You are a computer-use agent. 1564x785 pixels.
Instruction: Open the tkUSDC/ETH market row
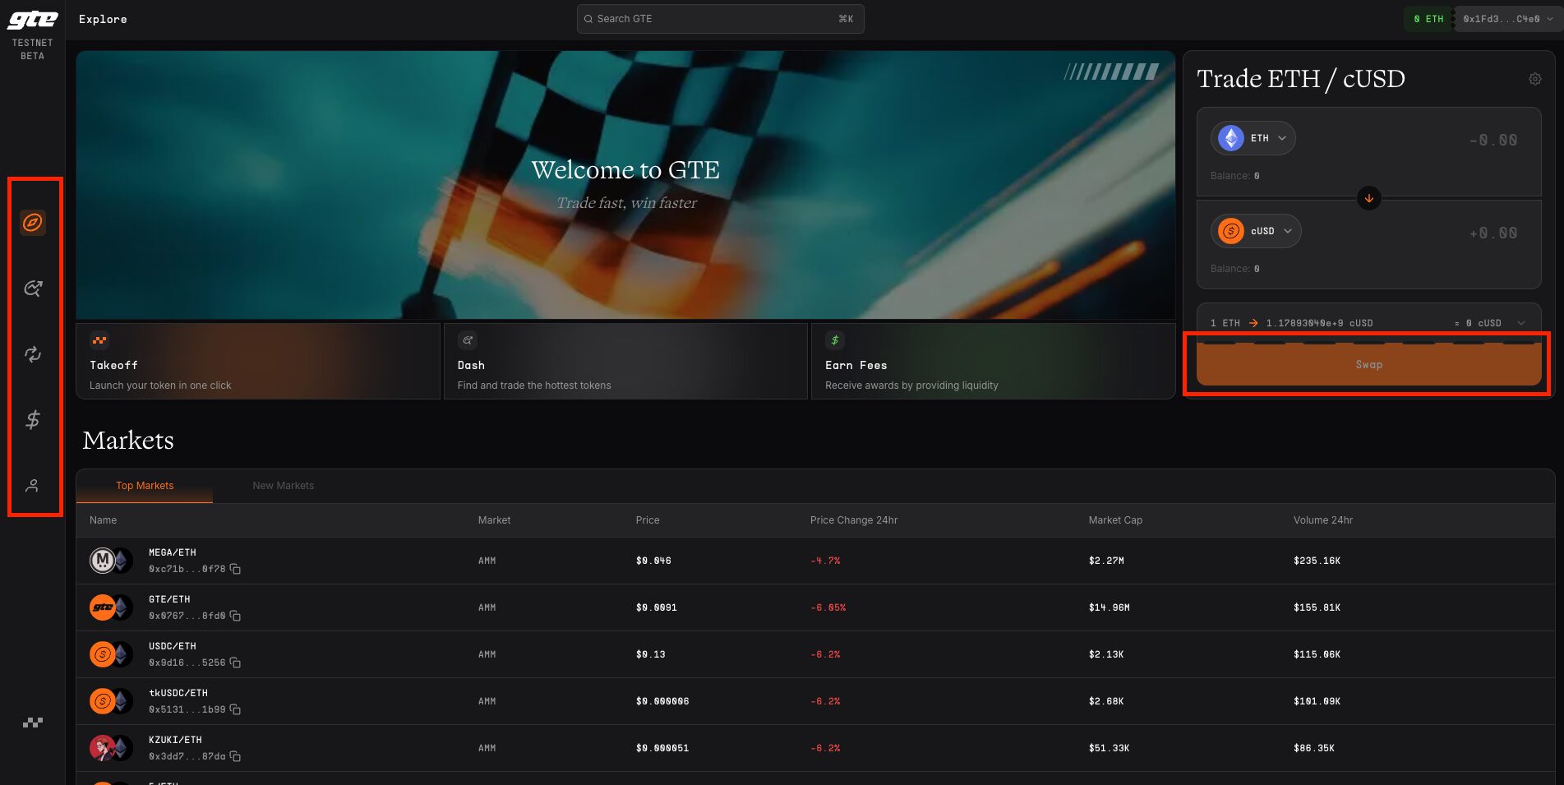click(815, 701)
